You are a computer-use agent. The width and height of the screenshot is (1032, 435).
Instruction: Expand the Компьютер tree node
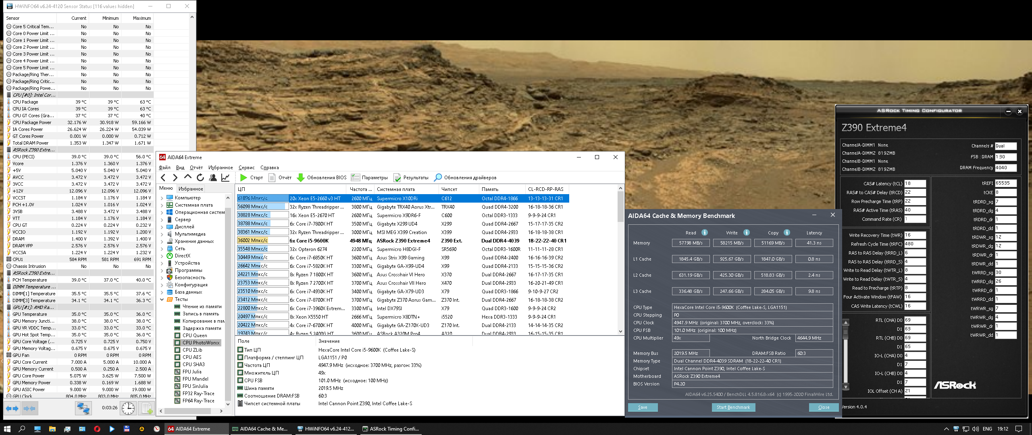tap(162, 198)
